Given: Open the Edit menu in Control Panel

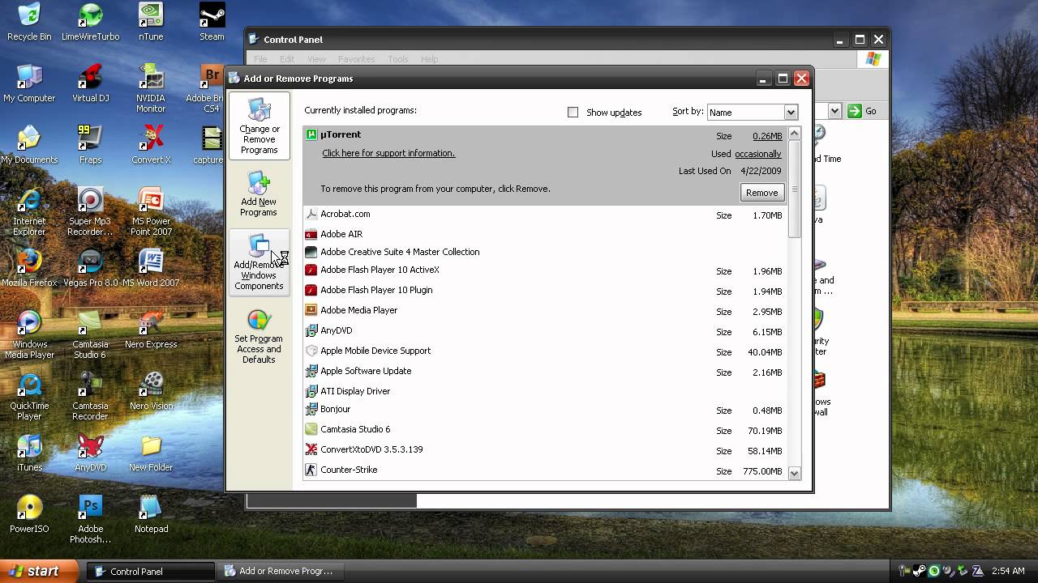Looking at the screenshot, I should (x=287, y=59).
